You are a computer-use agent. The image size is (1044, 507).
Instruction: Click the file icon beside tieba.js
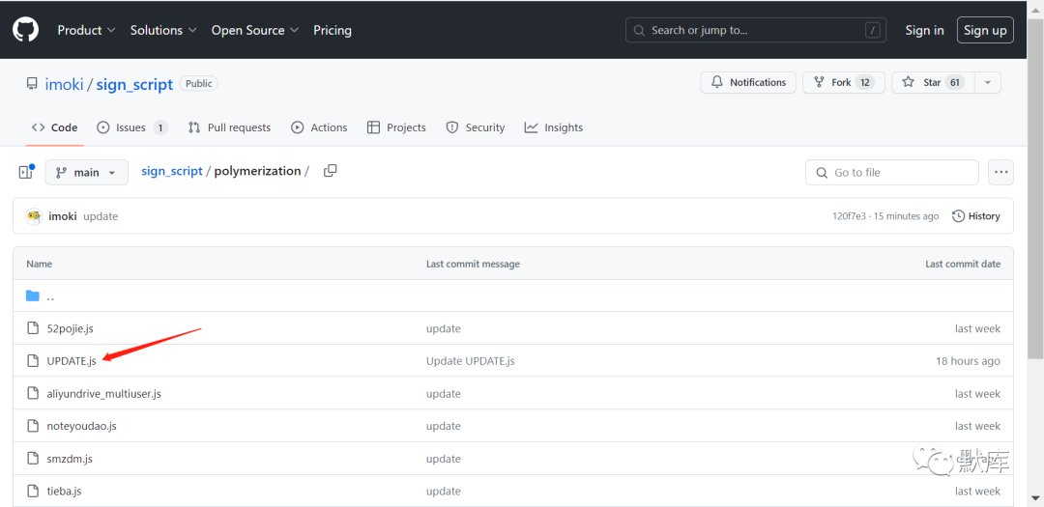pos(33,491)
